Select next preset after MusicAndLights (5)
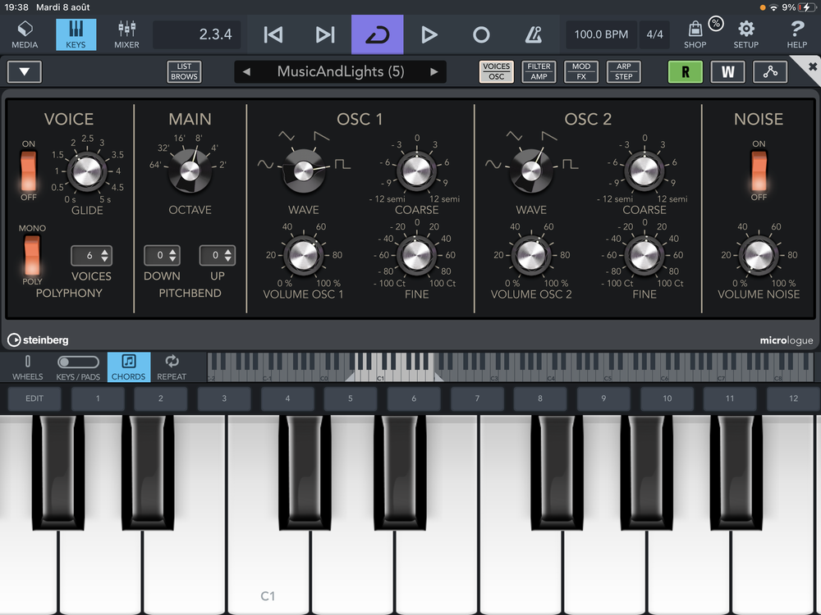This screenshot has height=615, width=821. 434,71
